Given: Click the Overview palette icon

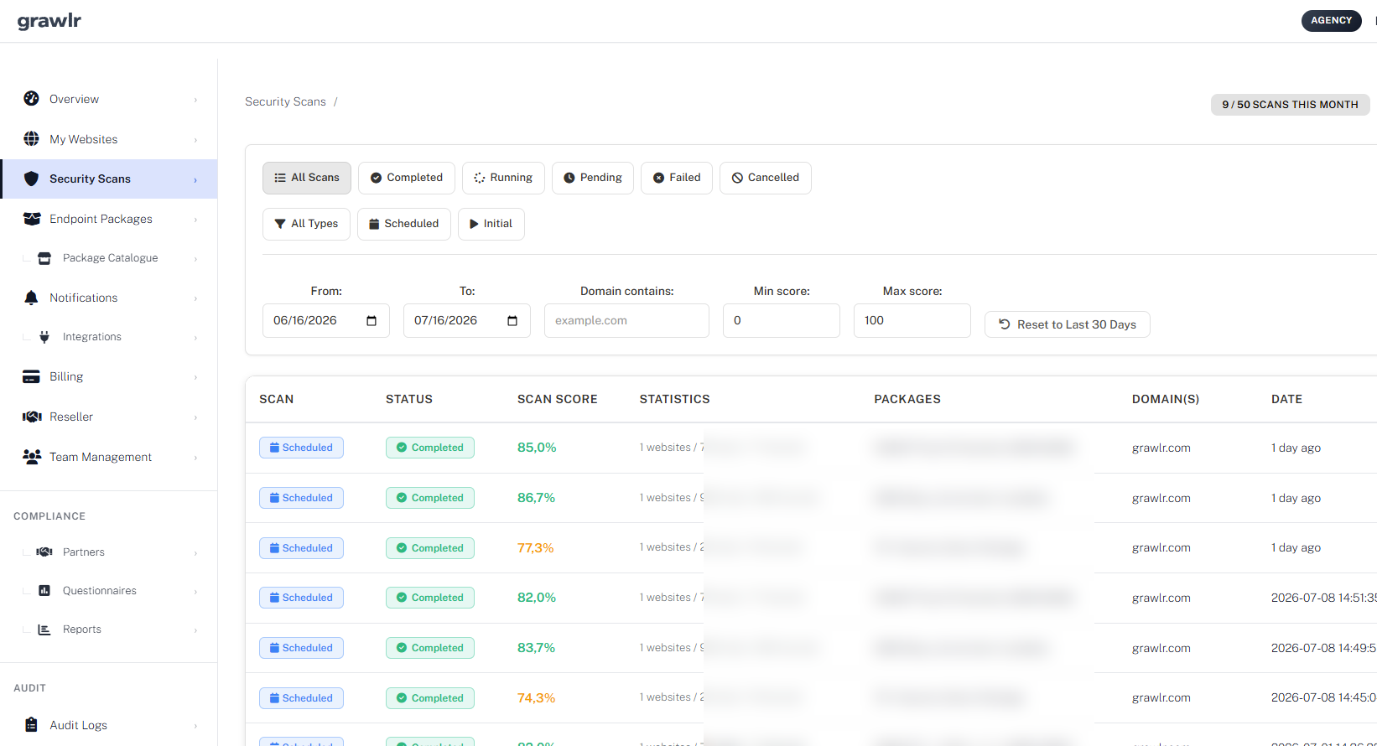Looking at the screenshot, I should pyautogui.click(x=31, y=99).
